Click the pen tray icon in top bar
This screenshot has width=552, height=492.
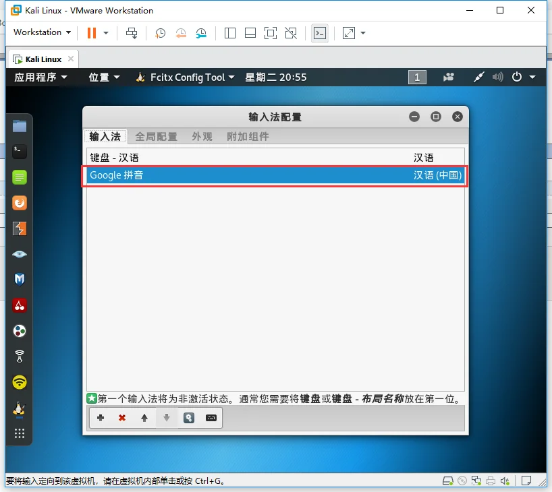pyautogui.click(x=478, y=77)
